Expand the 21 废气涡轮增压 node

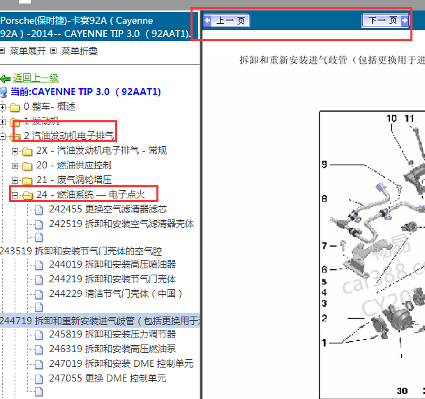click(15, 180)
